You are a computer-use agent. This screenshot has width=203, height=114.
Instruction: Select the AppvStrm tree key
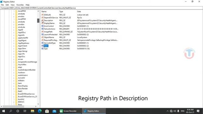(22, 48)
